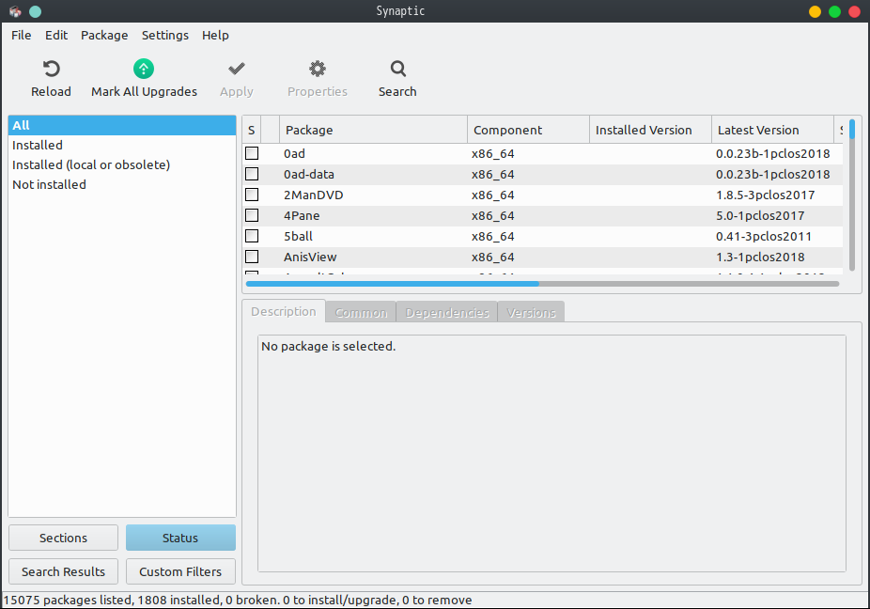Viewport: 870px width, 609px height.
Task: Sort by the Package column header
Action: click(x=373, y=130)
